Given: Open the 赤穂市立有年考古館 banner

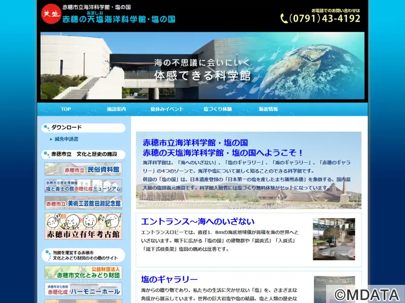Looking at the screenshot, I should [x=84, y=226].
